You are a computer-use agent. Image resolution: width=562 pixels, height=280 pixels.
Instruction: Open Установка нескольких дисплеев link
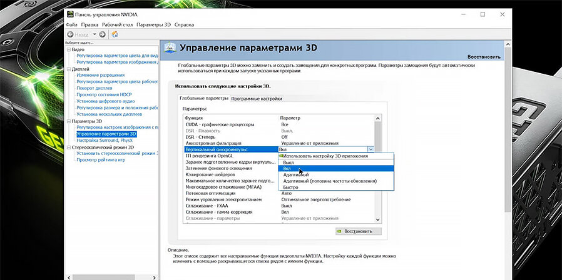pos(110,114)
